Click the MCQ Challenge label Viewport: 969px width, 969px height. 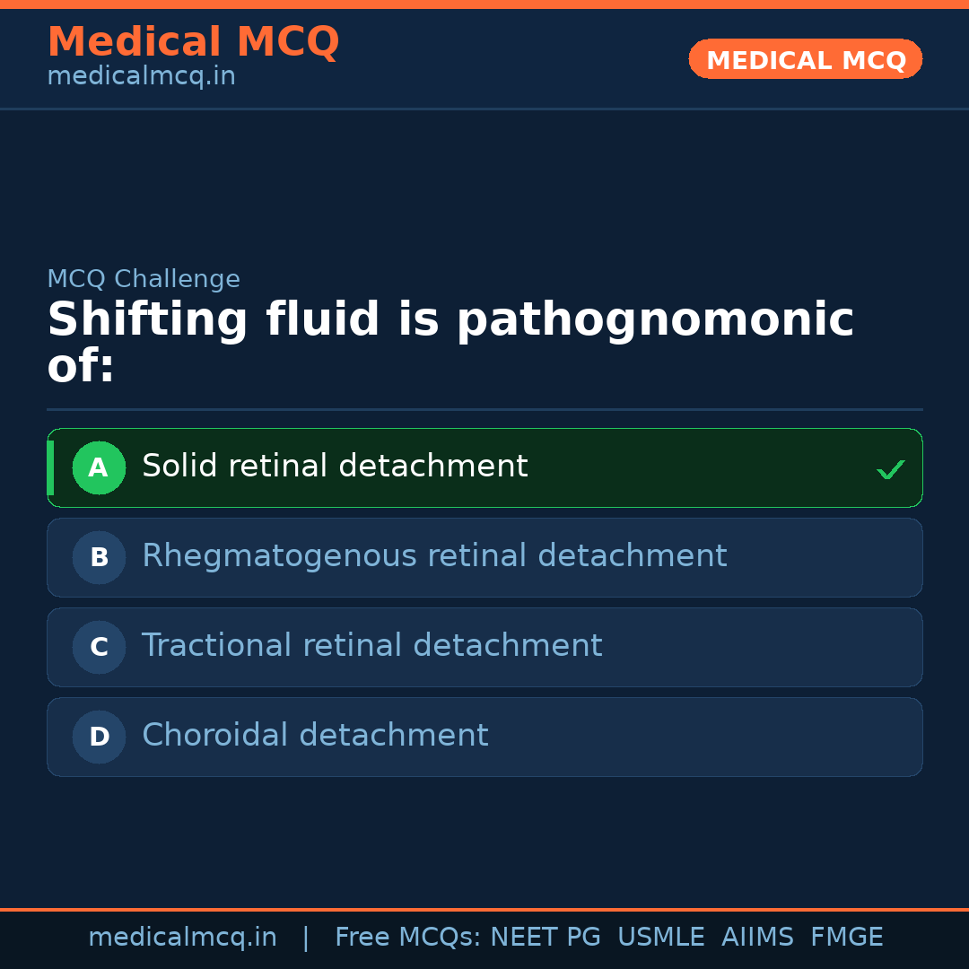144,279
